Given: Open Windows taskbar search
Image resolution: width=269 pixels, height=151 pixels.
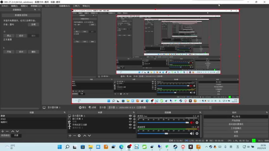Looking at the screenshot, I should 67,147.
